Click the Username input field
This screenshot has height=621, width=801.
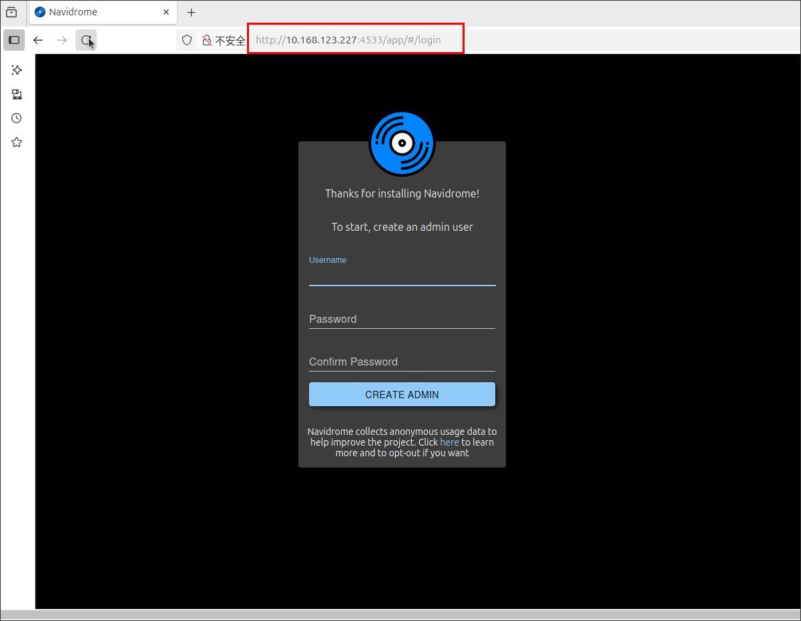pyautogui.click(x=402, y=276)
